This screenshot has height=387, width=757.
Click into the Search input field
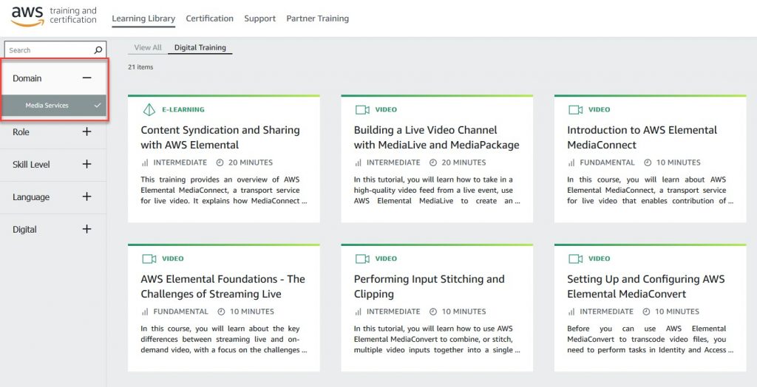(55, 49)
